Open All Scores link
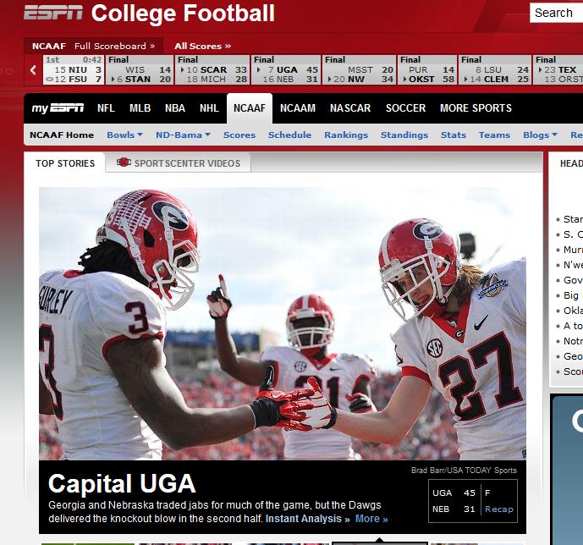The width and height of the screenshot is (583, 545). click(202, 46)
